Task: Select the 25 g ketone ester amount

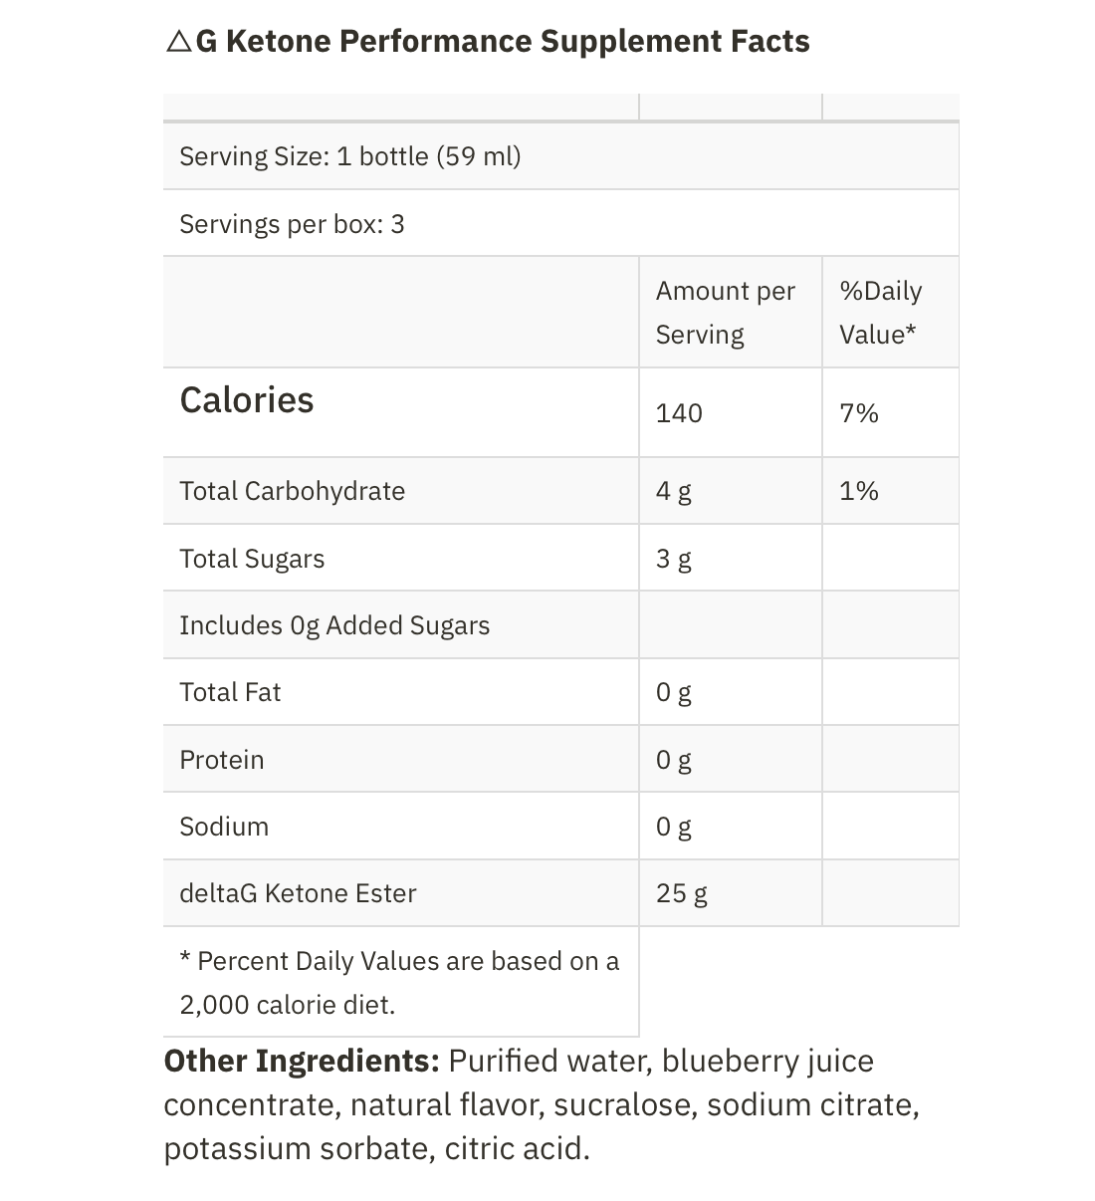Action: click(x=681, y=893)
